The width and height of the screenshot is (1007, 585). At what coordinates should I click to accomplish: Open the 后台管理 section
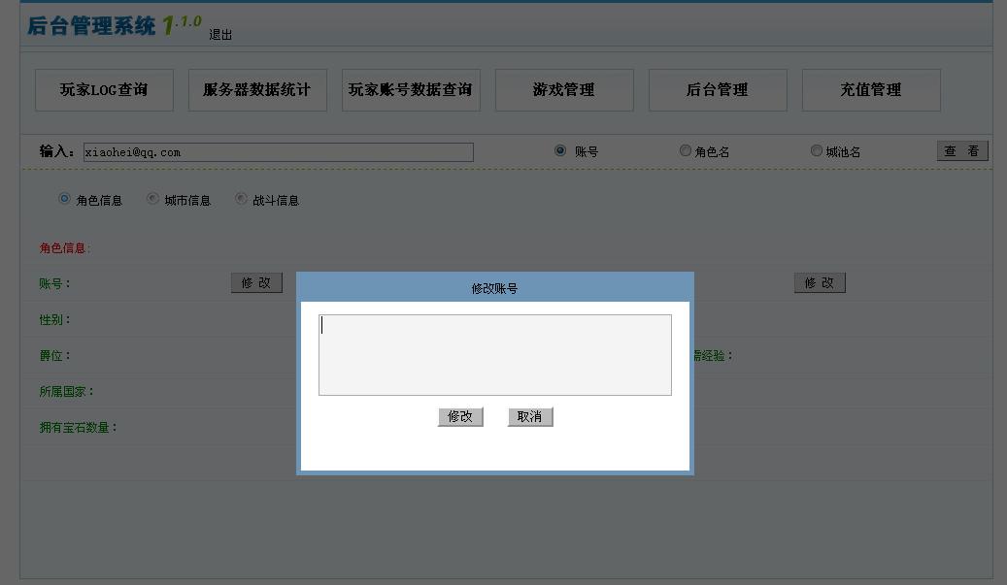(718, 89)
